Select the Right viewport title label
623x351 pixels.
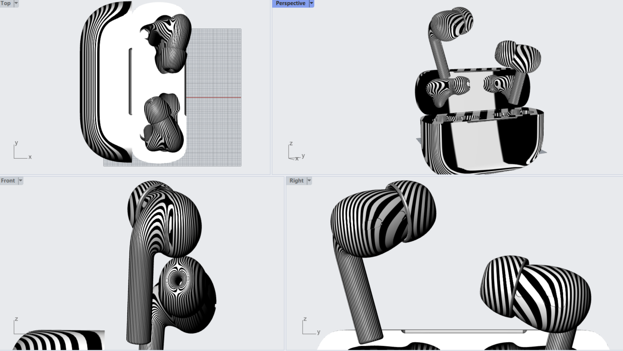pyautogui.click(x=296, y=181)
